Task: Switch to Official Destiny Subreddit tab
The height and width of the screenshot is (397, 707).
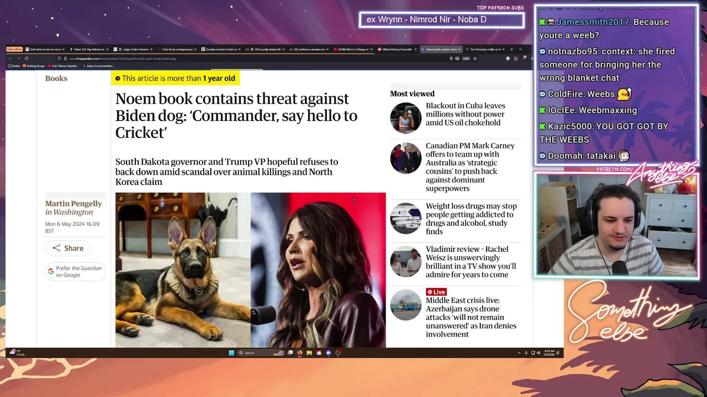Action: pos(397,49)
